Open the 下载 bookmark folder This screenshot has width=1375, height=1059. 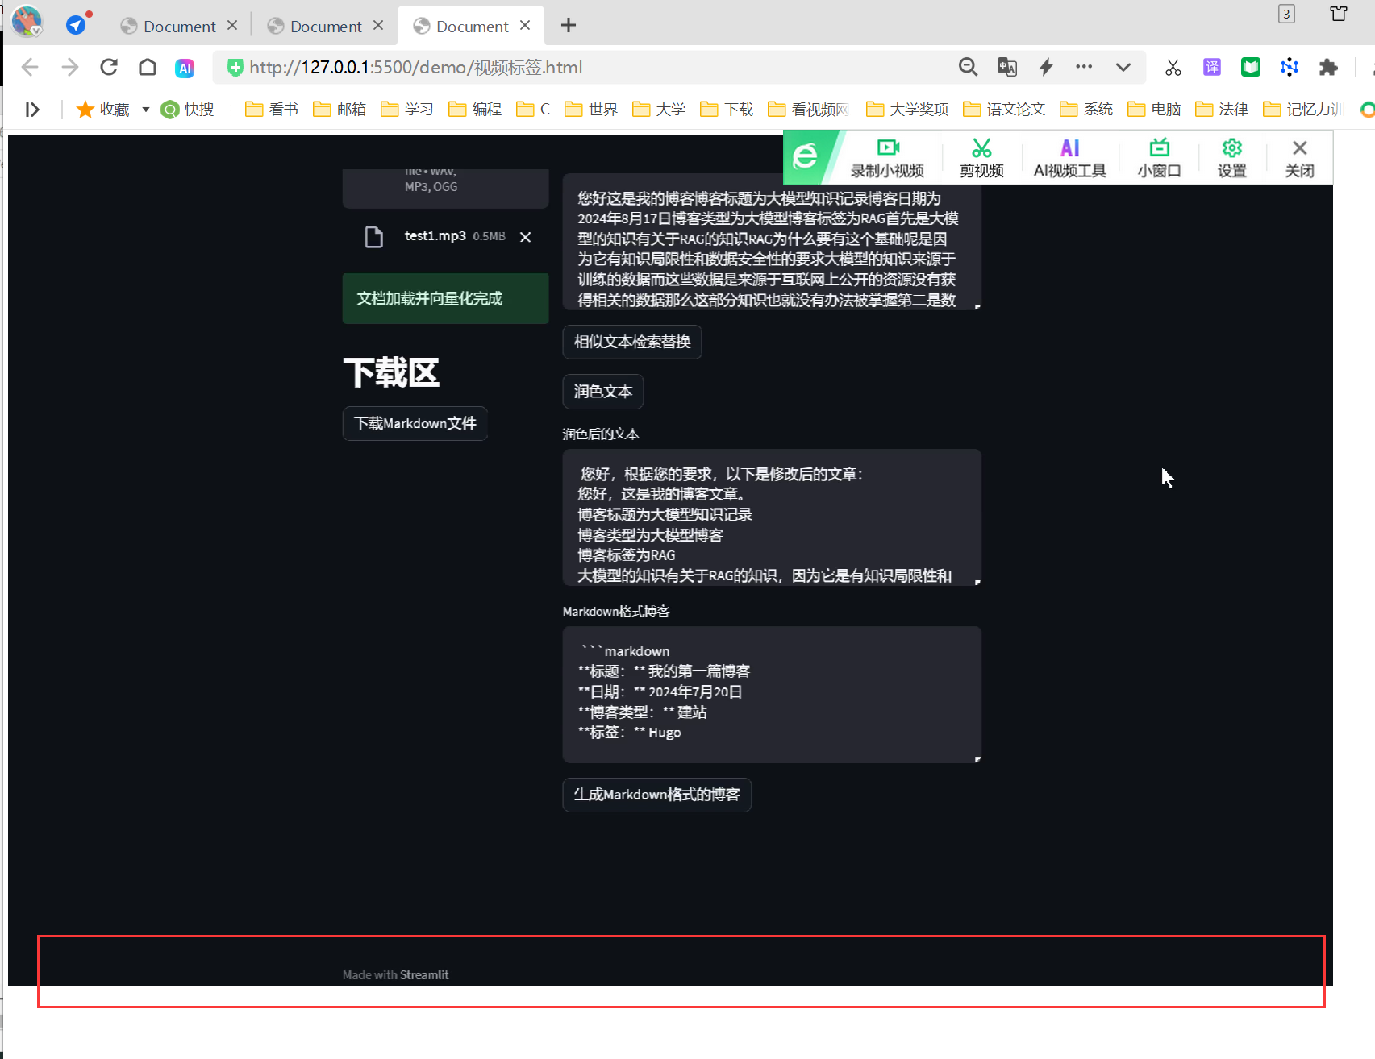tap(727, 109)
